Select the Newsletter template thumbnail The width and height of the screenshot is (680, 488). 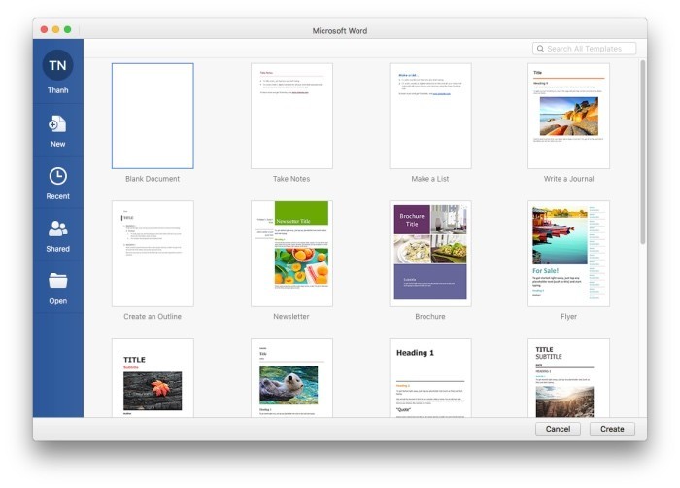pyautogui.click(x=291, y=254)
